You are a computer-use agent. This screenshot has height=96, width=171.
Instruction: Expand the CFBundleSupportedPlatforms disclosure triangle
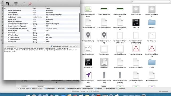tap(7, 28)
